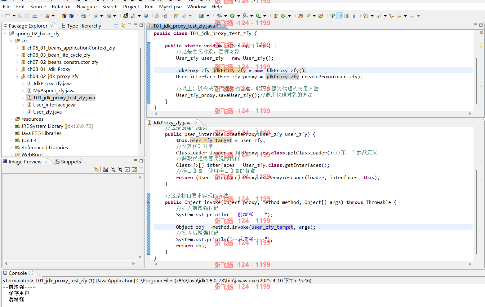This screenshot has height=307, width=485.
Task: Collapse the ch08_02_jdk_proxy_zfy package
Action: pyautogui.click(x=17, y=76)
